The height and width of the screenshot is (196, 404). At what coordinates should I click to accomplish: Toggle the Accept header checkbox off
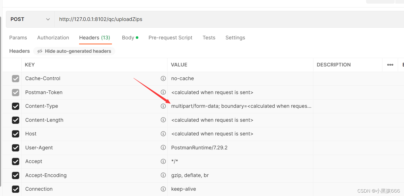[x=15, y=161]
